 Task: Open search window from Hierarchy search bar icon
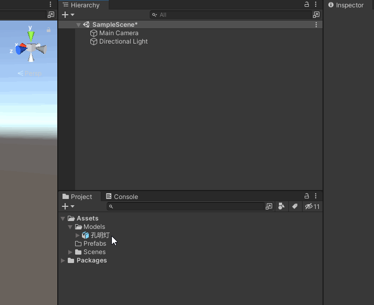(x=316, y=15)
